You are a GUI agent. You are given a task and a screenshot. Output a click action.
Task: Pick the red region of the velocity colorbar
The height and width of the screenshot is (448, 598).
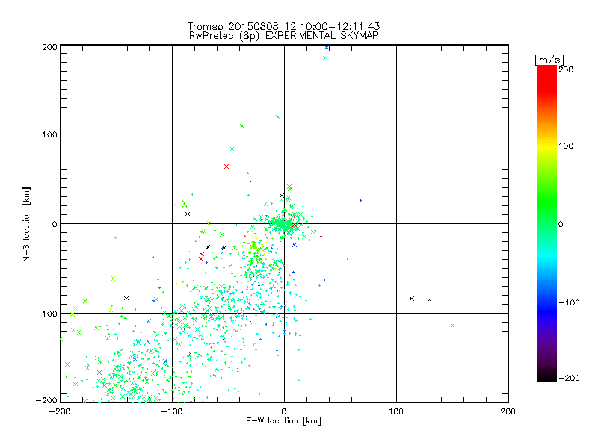coord(547,80)
